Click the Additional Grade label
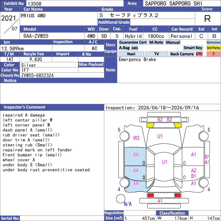Viewport: 221px width, 221px height. [114, 22]
